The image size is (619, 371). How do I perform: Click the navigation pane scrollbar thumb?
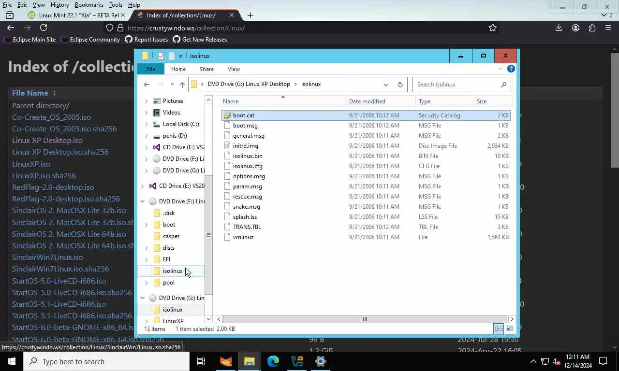pyautogui.click(x=208, y=235)
